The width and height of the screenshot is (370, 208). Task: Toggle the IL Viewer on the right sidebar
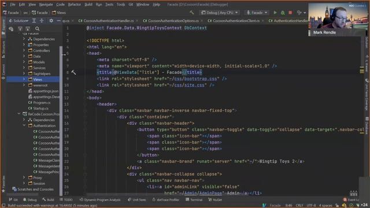(x=367, y=64)
